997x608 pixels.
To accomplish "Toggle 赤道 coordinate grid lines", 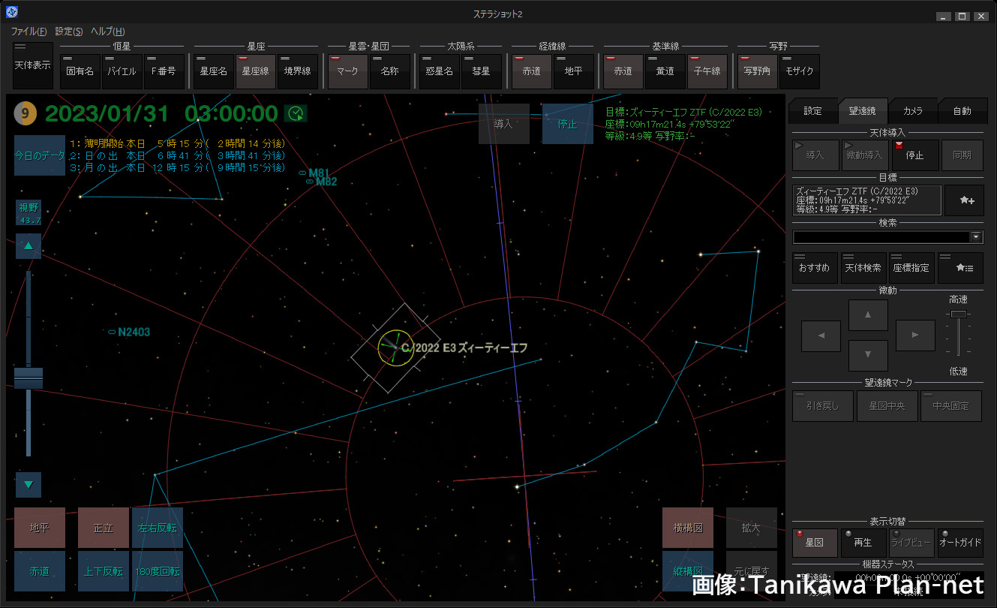I will click(531, 71).
